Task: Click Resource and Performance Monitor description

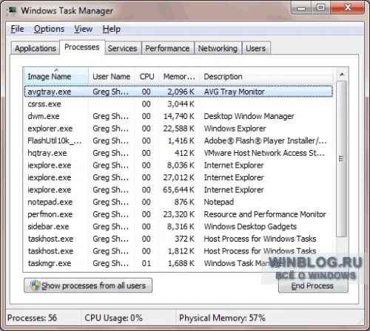Action: coord(265,214)
